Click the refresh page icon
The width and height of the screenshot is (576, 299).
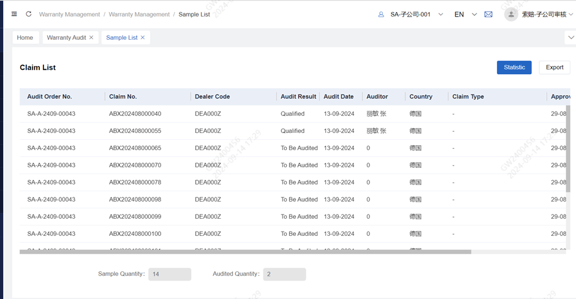click(29, 14)
